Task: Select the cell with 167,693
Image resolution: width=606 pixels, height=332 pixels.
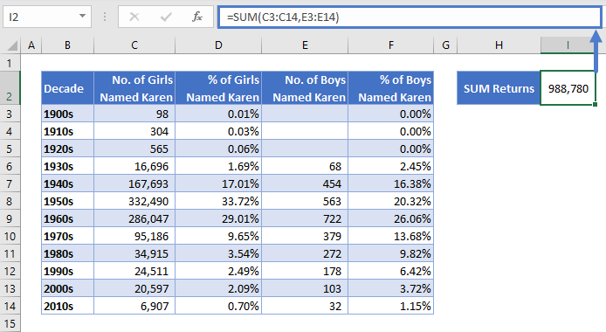Action: (x=134, y=184)
